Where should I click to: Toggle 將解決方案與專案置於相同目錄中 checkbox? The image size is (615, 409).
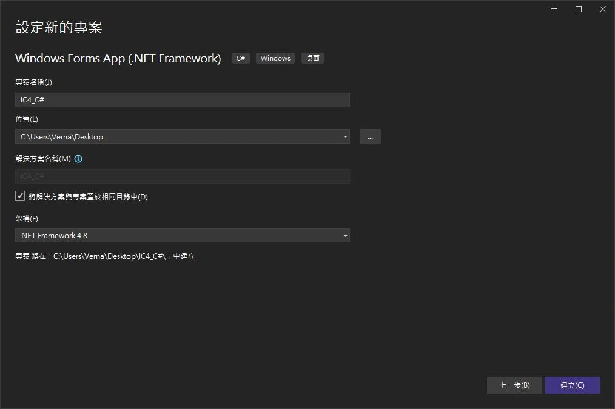point(20,196)
